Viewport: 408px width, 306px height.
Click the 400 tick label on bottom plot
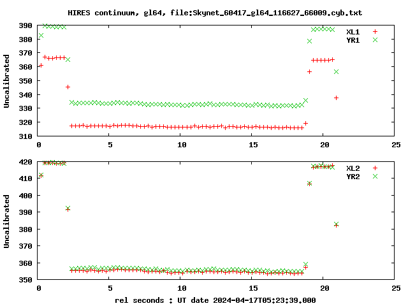pos(25,196)
